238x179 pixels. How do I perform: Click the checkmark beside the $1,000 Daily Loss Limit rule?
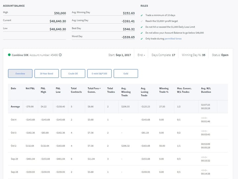pos(142,27)
